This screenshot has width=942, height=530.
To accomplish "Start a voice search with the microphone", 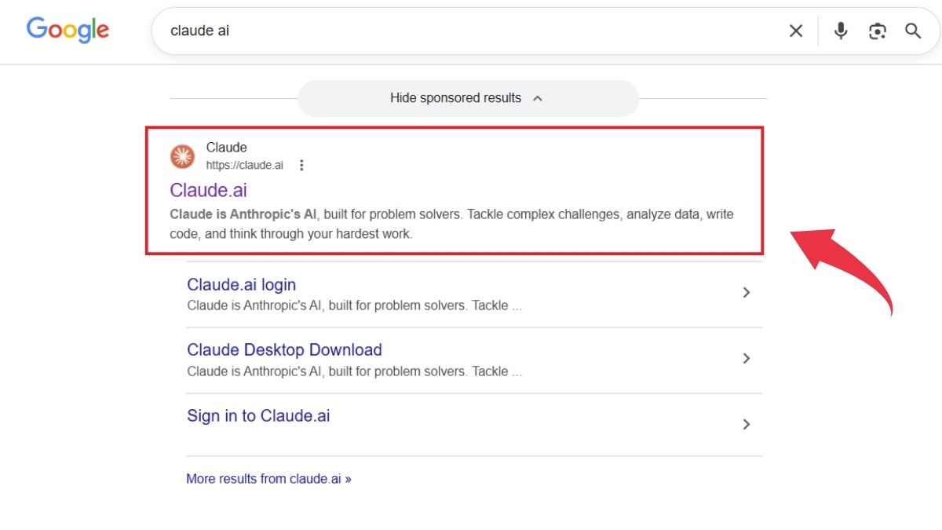I will click(841, 31).
